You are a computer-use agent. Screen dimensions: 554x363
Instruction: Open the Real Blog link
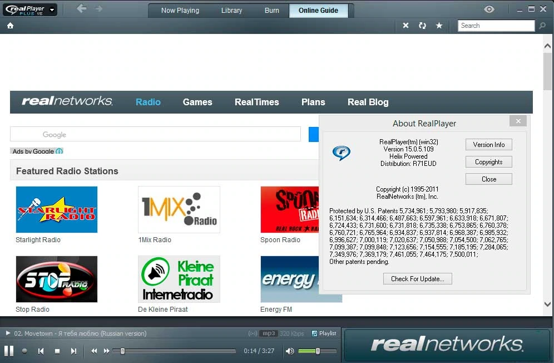coord(368,102)
